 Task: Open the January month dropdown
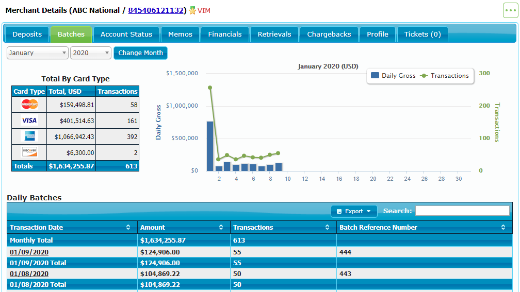click(38, 53)
